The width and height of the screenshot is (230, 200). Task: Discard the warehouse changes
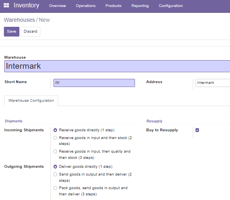[x=30, y=31]
